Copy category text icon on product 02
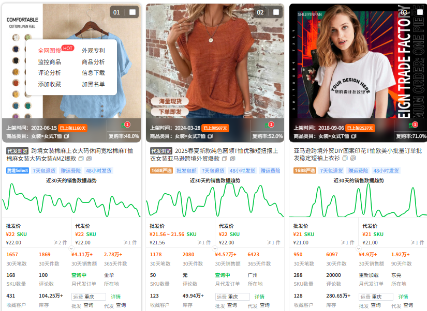Image resolution: width=427 pixels, height=311 pixels. click(210, 136)
